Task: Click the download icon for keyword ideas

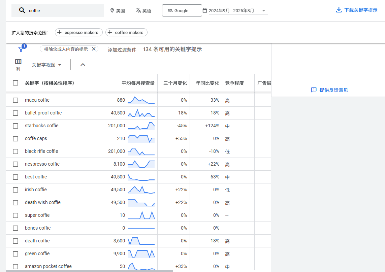Action: coord(339,10)
